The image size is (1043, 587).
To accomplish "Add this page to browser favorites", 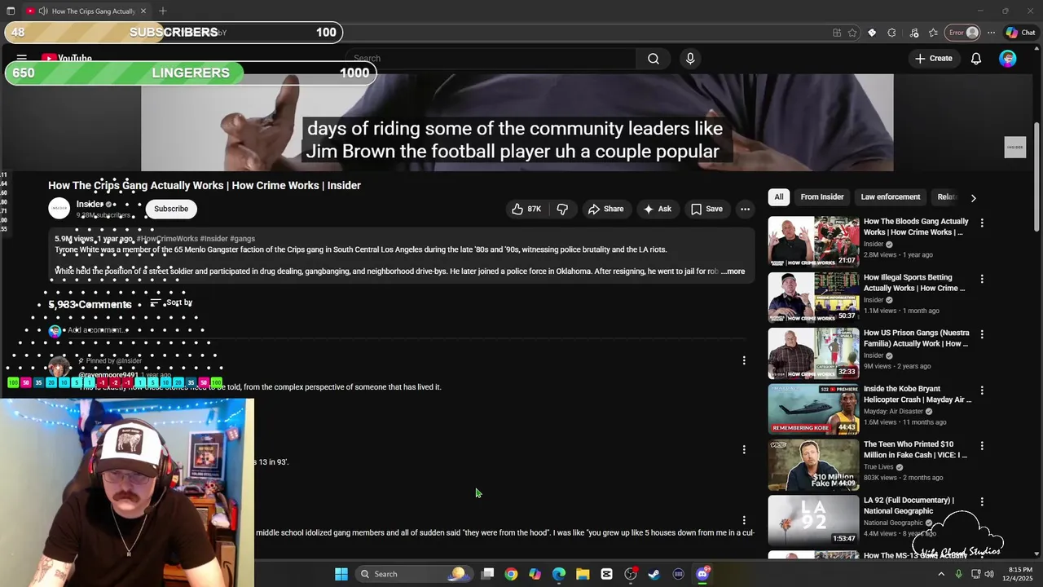I will [x=852, y=33].
